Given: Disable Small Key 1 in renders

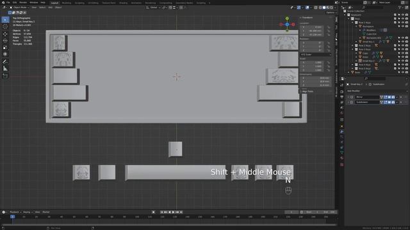Looking at the screenshot, I should (407, 42).
